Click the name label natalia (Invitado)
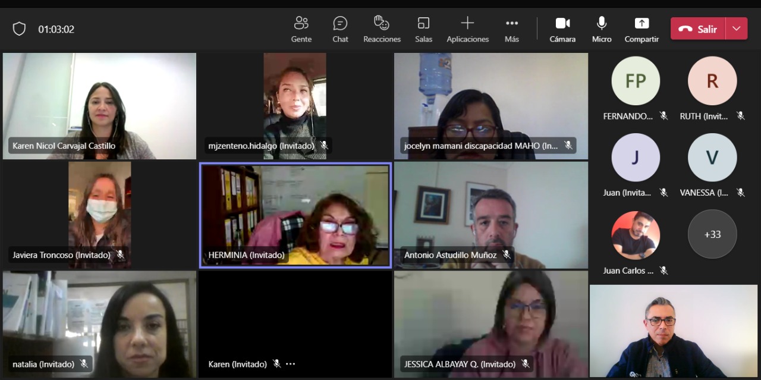This screenshot has height=380, width=761. pos(43,364)
